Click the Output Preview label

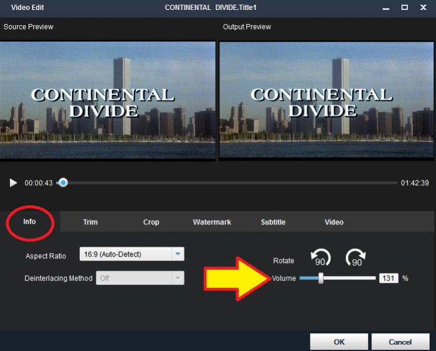point(247,27)
